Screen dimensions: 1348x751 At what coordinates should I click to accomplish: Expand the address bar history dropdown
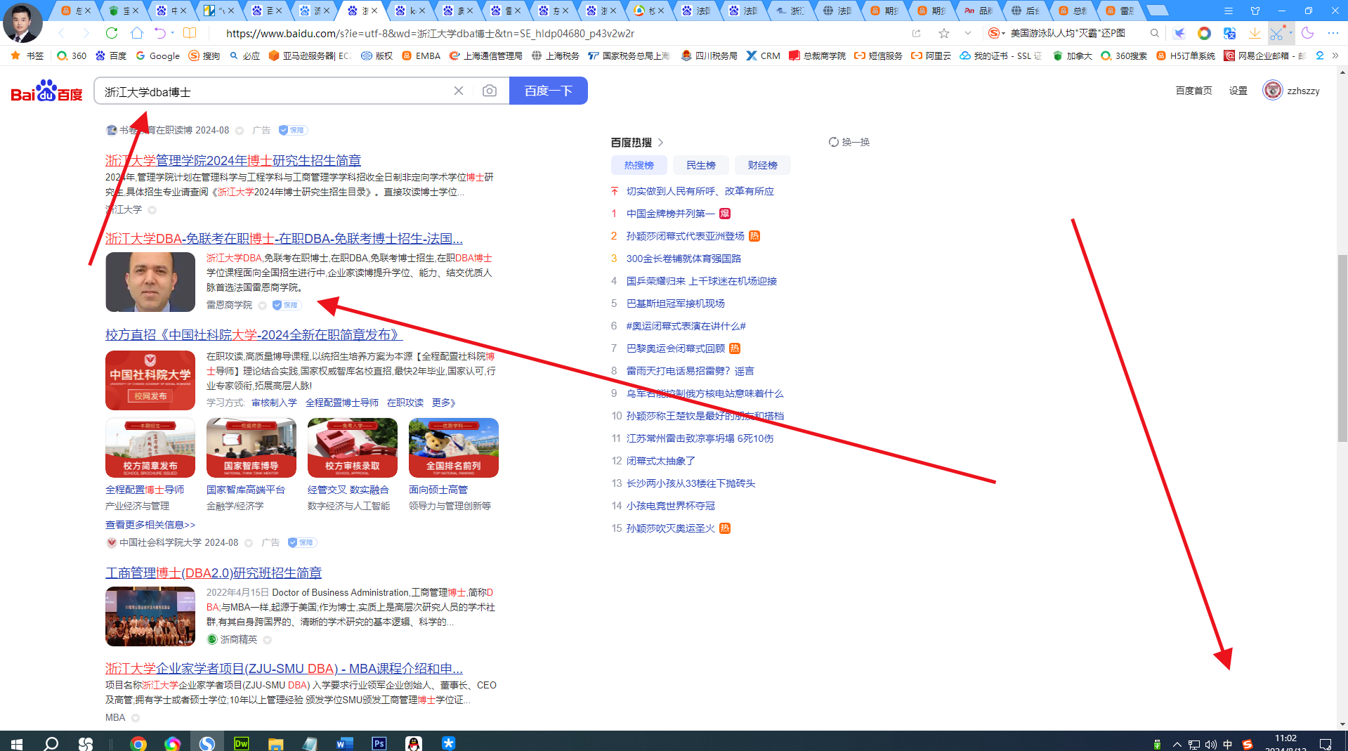pyautogui.click(x=968, y=33)
